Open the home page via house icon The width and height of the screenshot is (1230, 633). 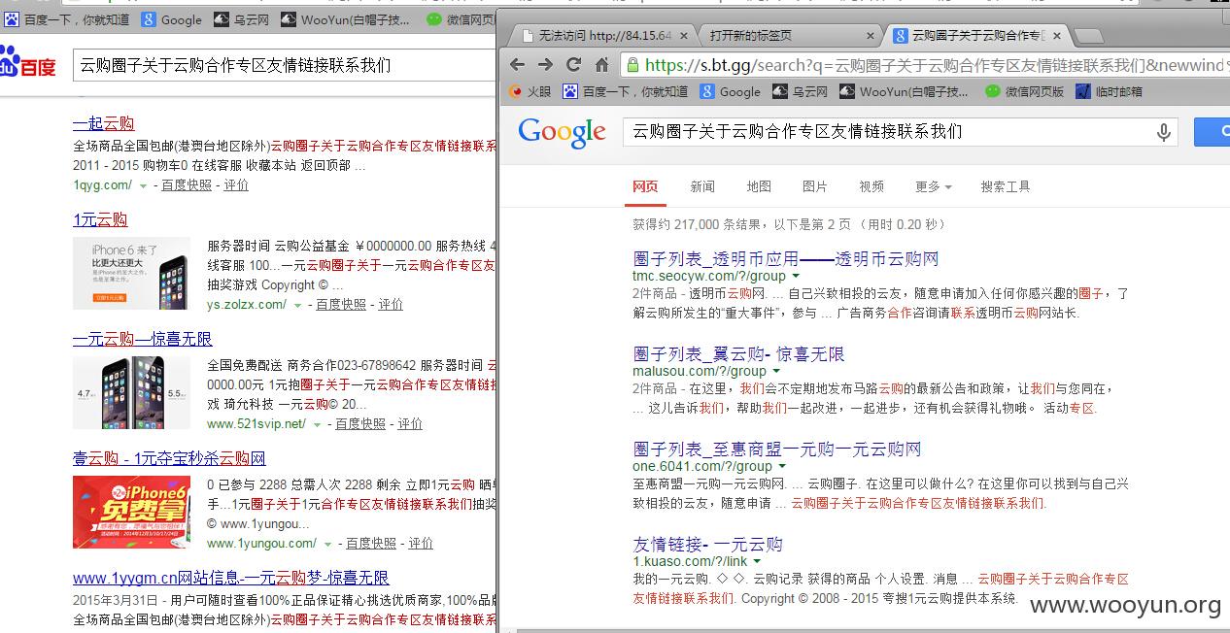click(601, 65)
